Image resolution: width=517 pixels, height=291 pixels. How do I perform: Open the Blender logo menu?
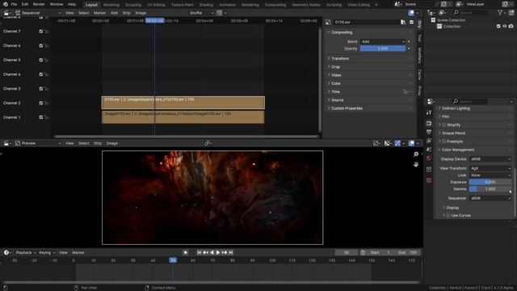coord(6,4)
